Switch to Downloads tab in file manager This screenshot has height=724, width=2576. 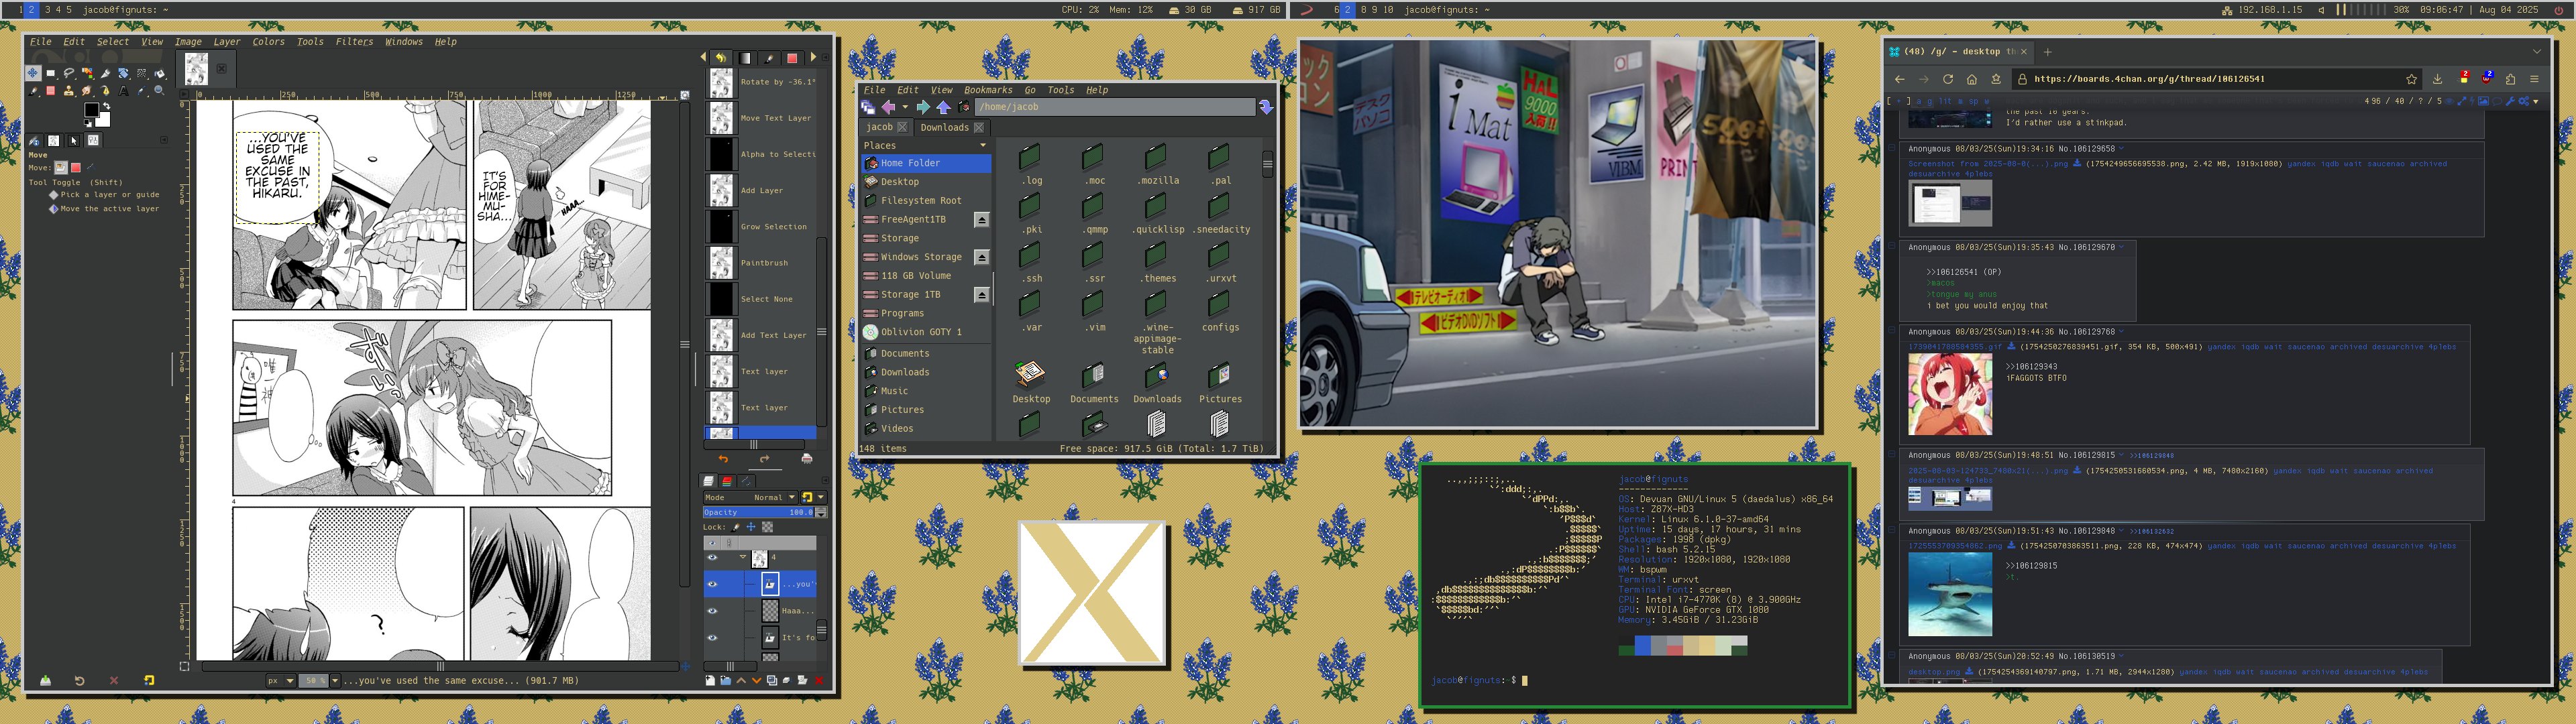coord(944,128)
